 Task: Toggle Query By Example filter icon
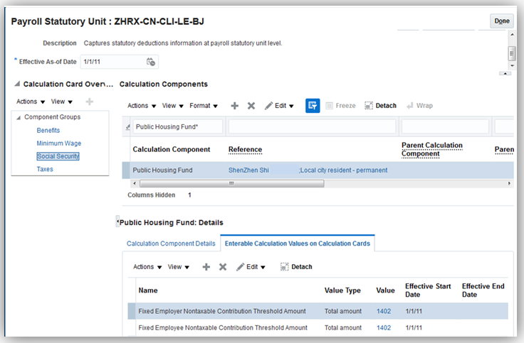pyautogui.click(x=313, y=106)
